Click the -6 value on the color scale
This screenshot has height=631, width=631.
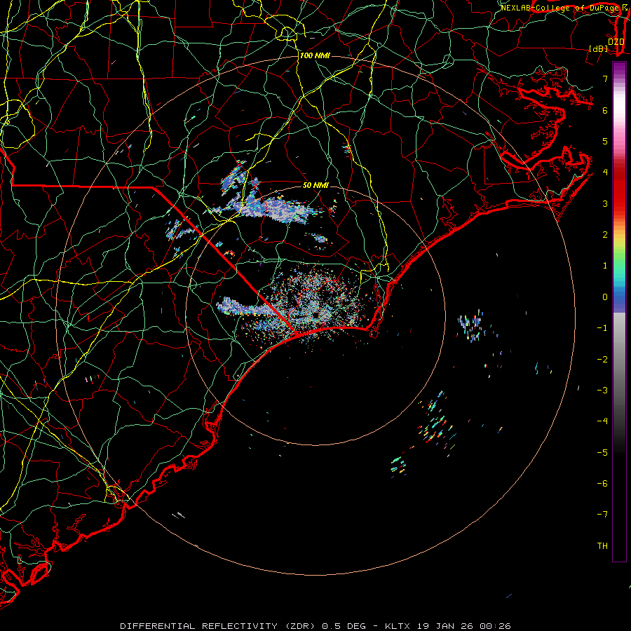[x=602, y=483]
